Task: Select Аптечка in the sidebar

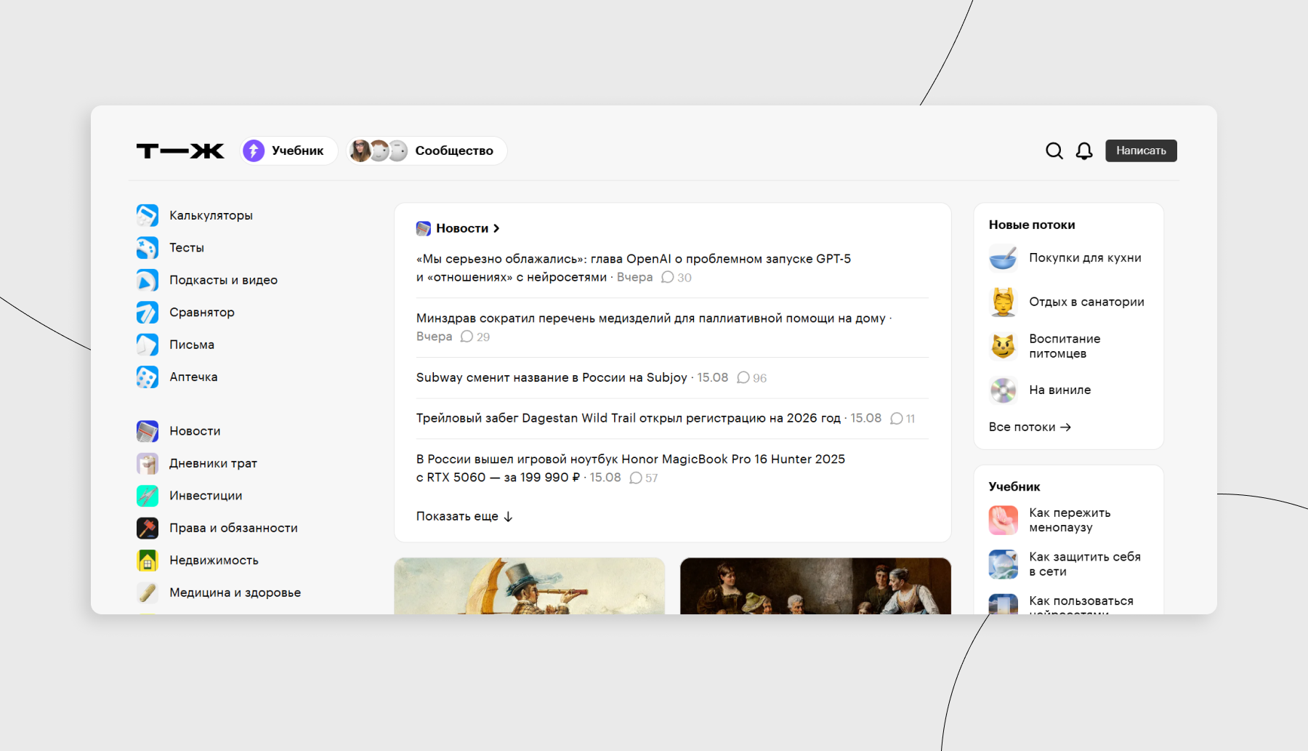Action: (x=193, y=377)
